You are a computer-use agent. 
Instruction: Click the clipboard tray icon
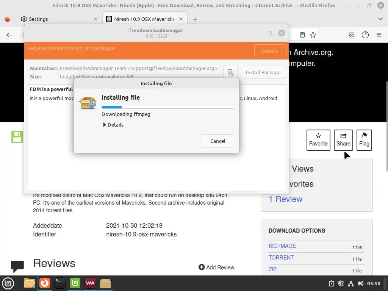pos(331,283)
